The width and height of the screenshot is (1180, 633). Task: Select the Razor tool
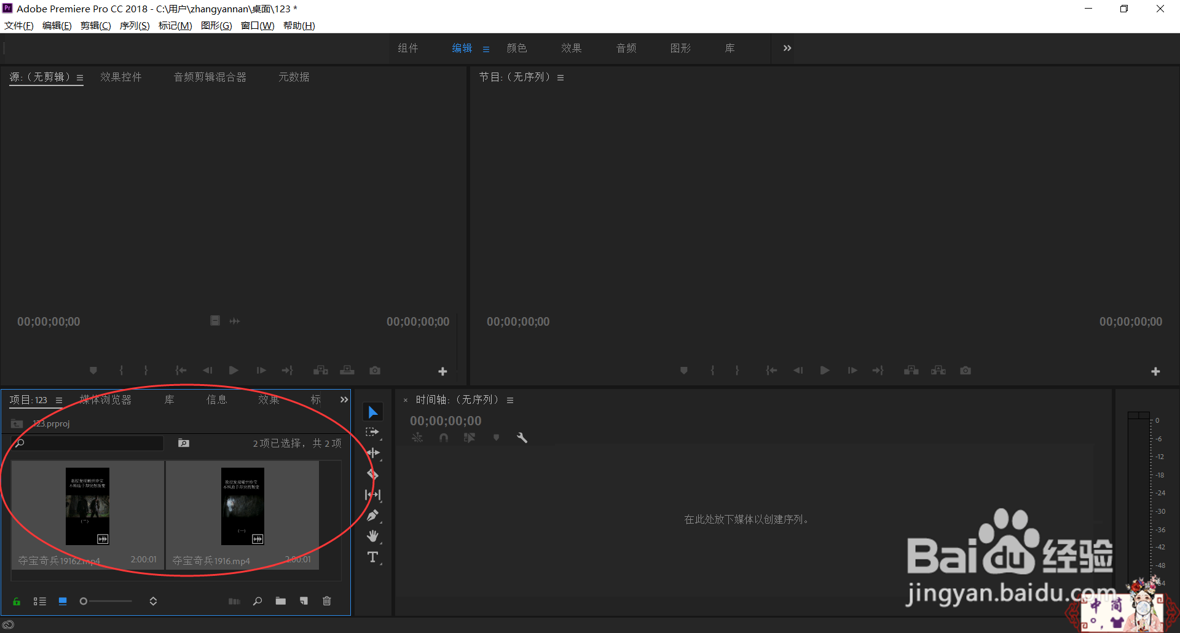[x=372, y=474]
